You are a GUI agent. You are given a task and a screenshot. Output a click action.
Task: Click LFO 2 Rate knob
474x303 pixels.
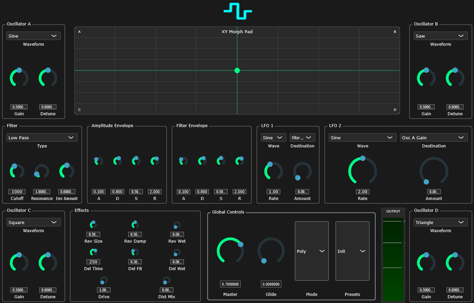363,171
